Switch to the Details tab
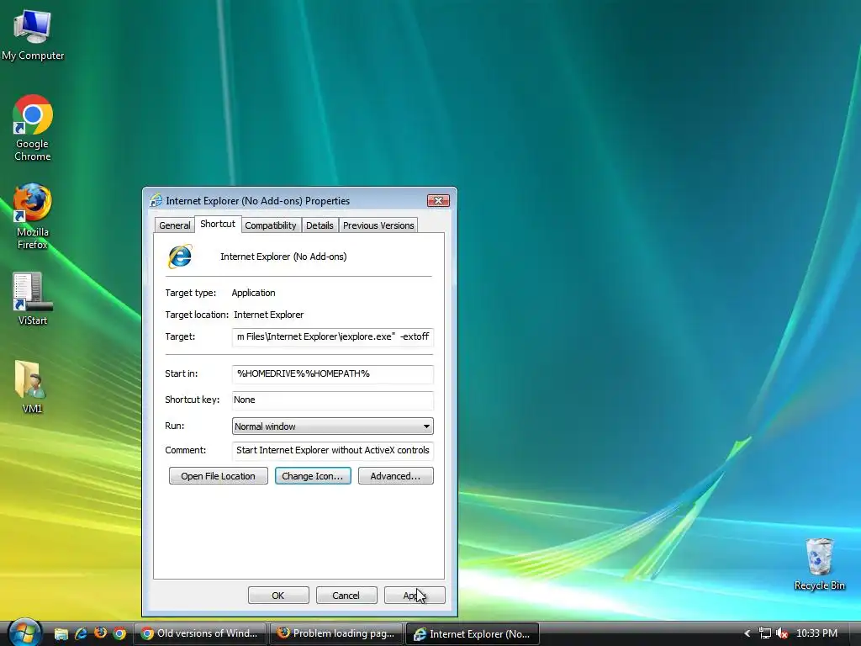The height and width of the screenshot is (646, 861). [x=320, y=225]
